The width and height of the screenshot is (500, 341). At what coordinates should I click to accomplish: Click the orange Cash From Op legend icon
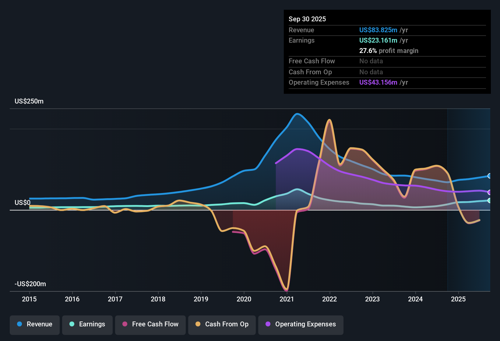[x=198, y=324]
